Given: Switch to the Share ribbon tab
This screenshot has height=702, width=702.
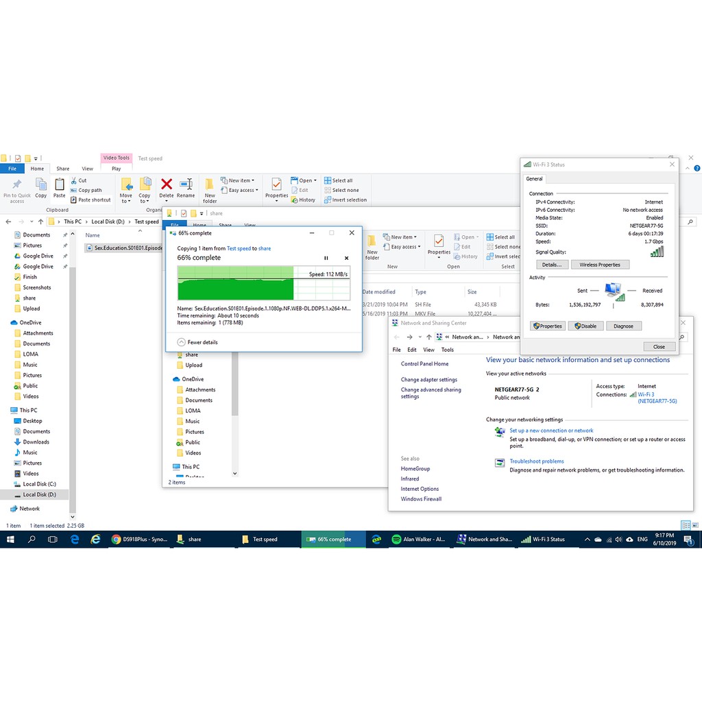Looking at the screenshot, I should [x=62, y=169].
